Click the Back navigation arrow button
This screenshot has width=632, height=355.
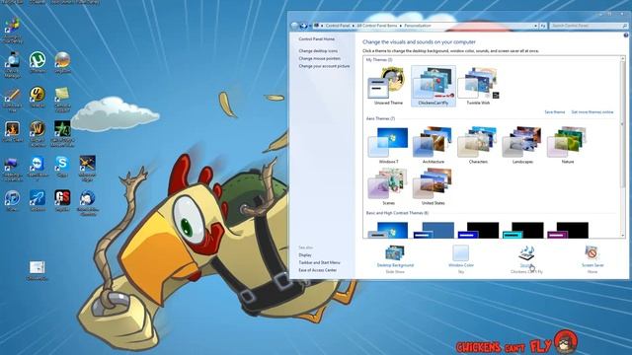tap(294, 26)
